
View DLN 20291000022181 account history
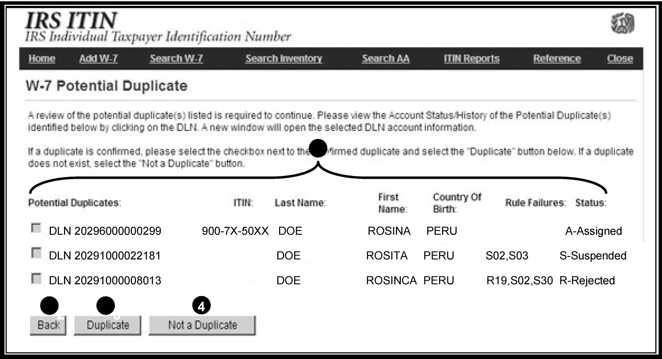coord(105,256)
